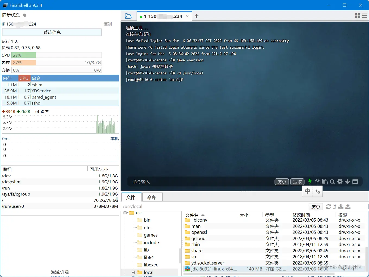Select the share folder row

point(274,251)
